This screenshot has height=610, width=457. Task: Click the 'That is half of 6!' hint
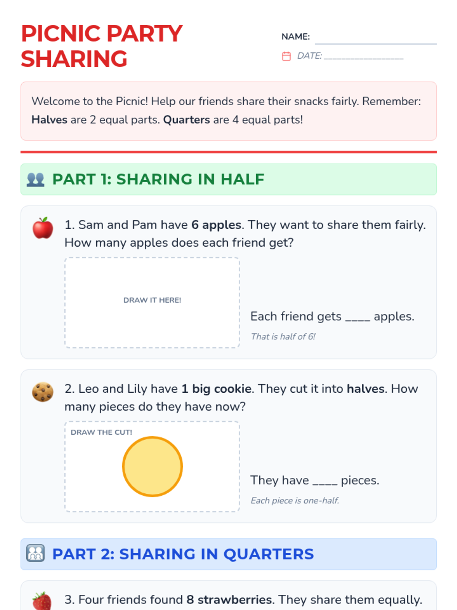(283, 336)
